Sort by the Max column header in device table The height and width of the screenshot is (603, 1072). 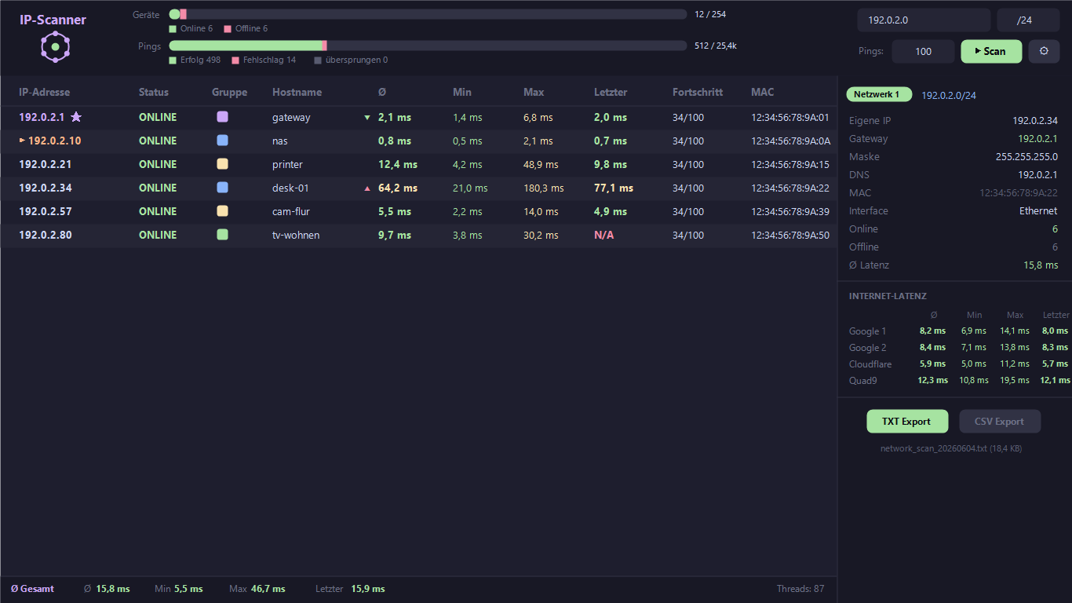point(534,92)
